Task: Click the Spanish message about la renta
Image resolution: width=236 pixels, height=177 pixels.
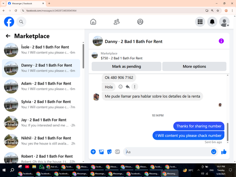Action: click(152, 96)
